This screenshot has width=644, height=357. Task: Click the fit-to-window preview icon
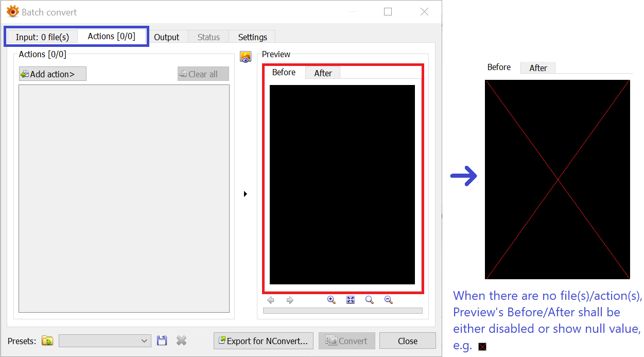(x=351, y=300)
